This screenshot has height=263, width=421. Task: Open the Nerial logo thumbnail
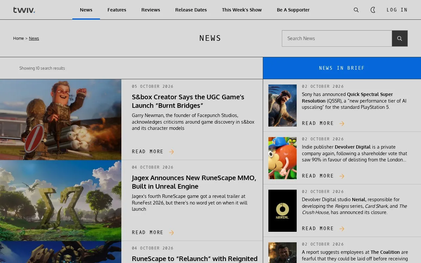283,211
